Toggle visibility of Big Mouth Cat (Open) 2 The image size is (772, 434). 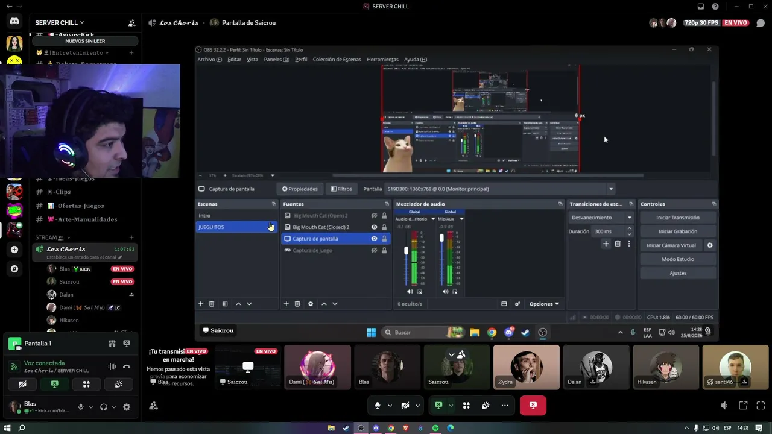click(374, 216)
